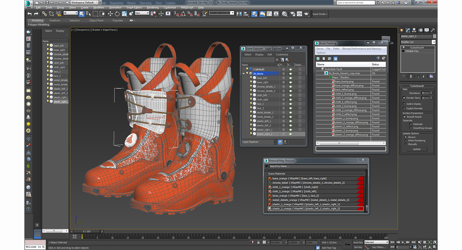This screenshot has width=462, height=250.
Task: Open the Rendering menu
Action: click(x=153, y=7)
